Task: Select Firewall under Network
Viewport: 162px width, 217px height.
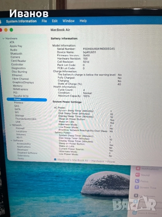Action: 20,128
